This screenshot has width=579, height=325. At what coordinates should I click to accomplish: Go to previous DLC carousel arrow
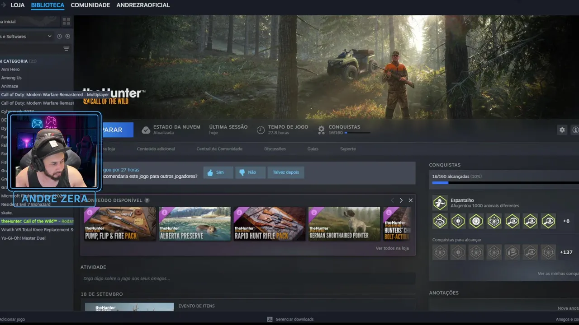click(x=392, y=200)
